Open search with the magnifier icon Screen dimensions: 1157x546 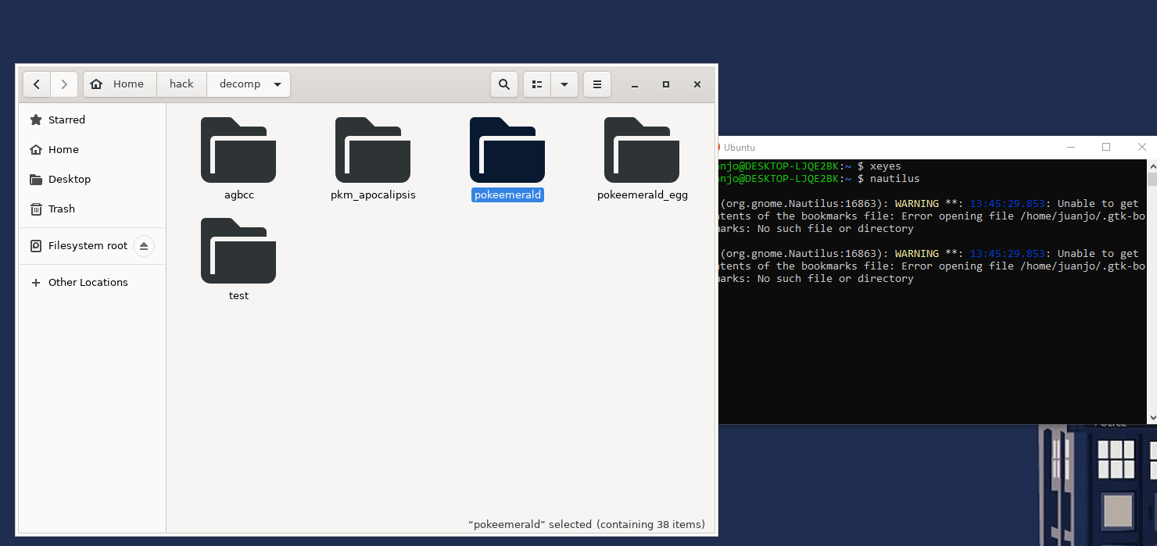pyautogui.click(x=504, y=84)
